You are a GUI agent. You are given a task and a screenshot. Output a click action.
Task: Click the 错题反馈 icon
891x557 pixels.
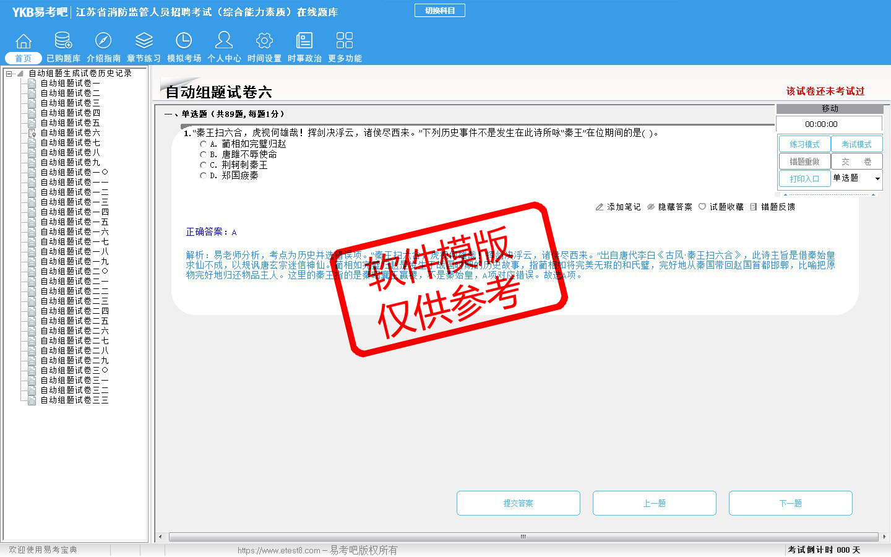(753, 207)
